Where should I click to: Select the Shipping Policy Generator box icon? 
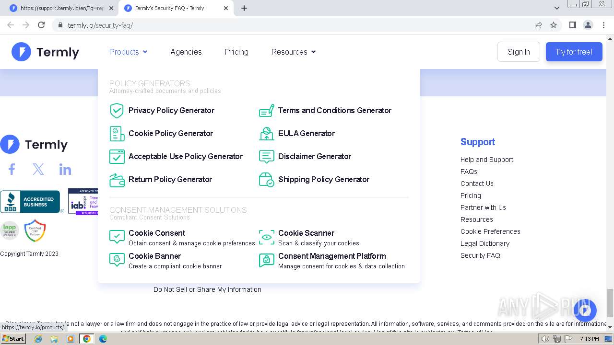coord(267,180)
